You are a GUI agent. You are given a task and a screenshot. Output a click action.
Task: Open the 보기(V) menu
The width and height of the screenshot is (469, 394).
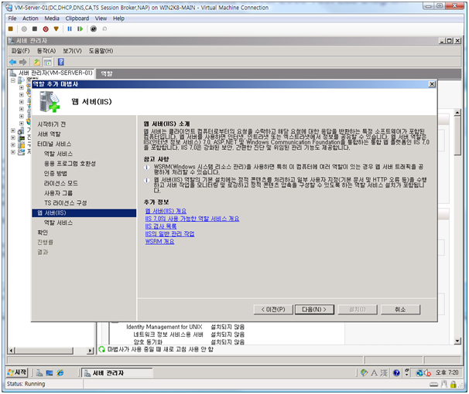pos(72,51)
